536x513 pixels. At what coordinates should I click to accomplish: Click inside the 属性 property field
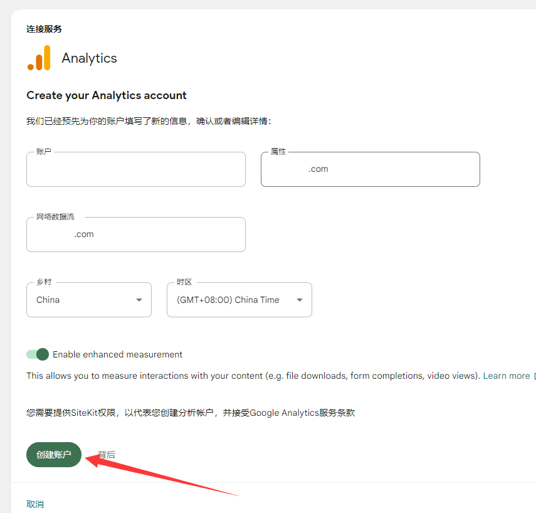[370, 169]
